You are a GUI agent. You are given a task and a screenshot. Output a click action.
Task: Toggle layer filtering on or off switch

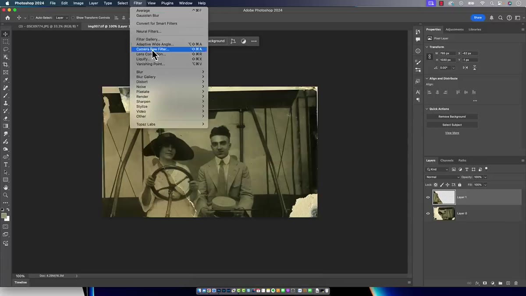[x=486, y=169]
